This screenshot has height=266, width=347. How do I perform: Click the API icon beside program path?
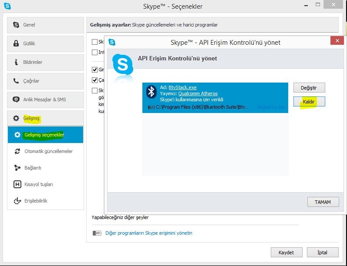(x=152, y=107)
